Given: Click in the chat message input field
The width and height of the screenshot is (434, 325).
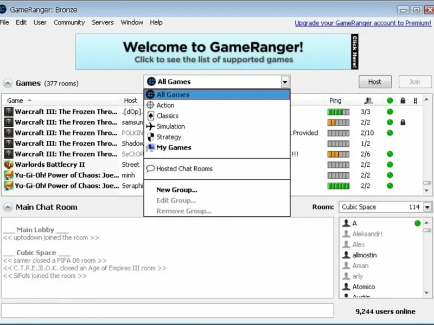Looking at the screenshot, I should (168, 310).
